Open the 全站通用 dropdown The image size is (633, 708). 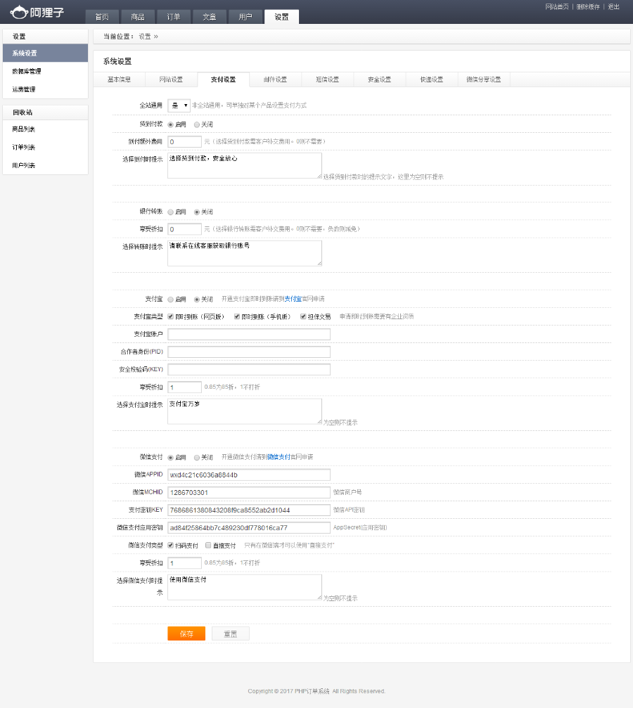coord(179,105)
